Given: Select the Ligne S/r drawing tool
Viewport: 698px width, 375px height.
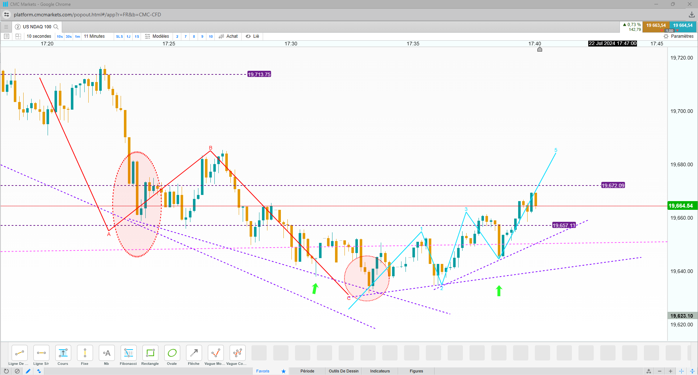Looking at the screenshot, I should click(41, 353).
